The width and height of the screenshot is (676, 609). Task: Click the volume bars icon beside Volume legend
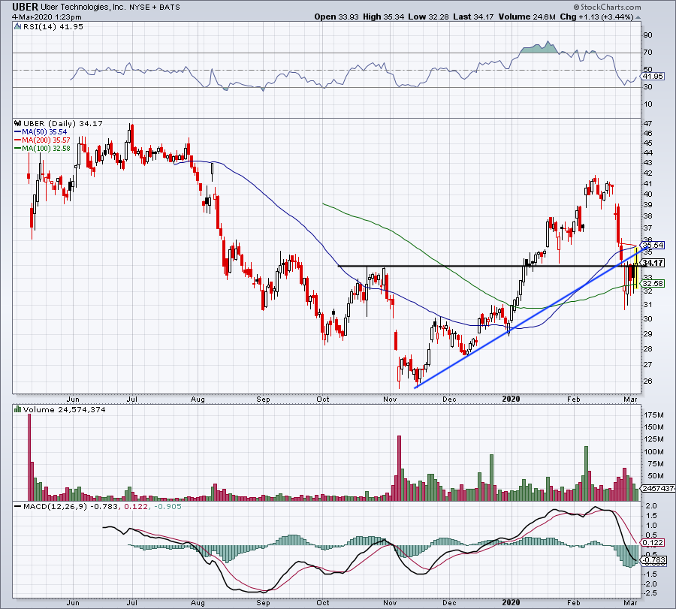click(x=18, y=409)
